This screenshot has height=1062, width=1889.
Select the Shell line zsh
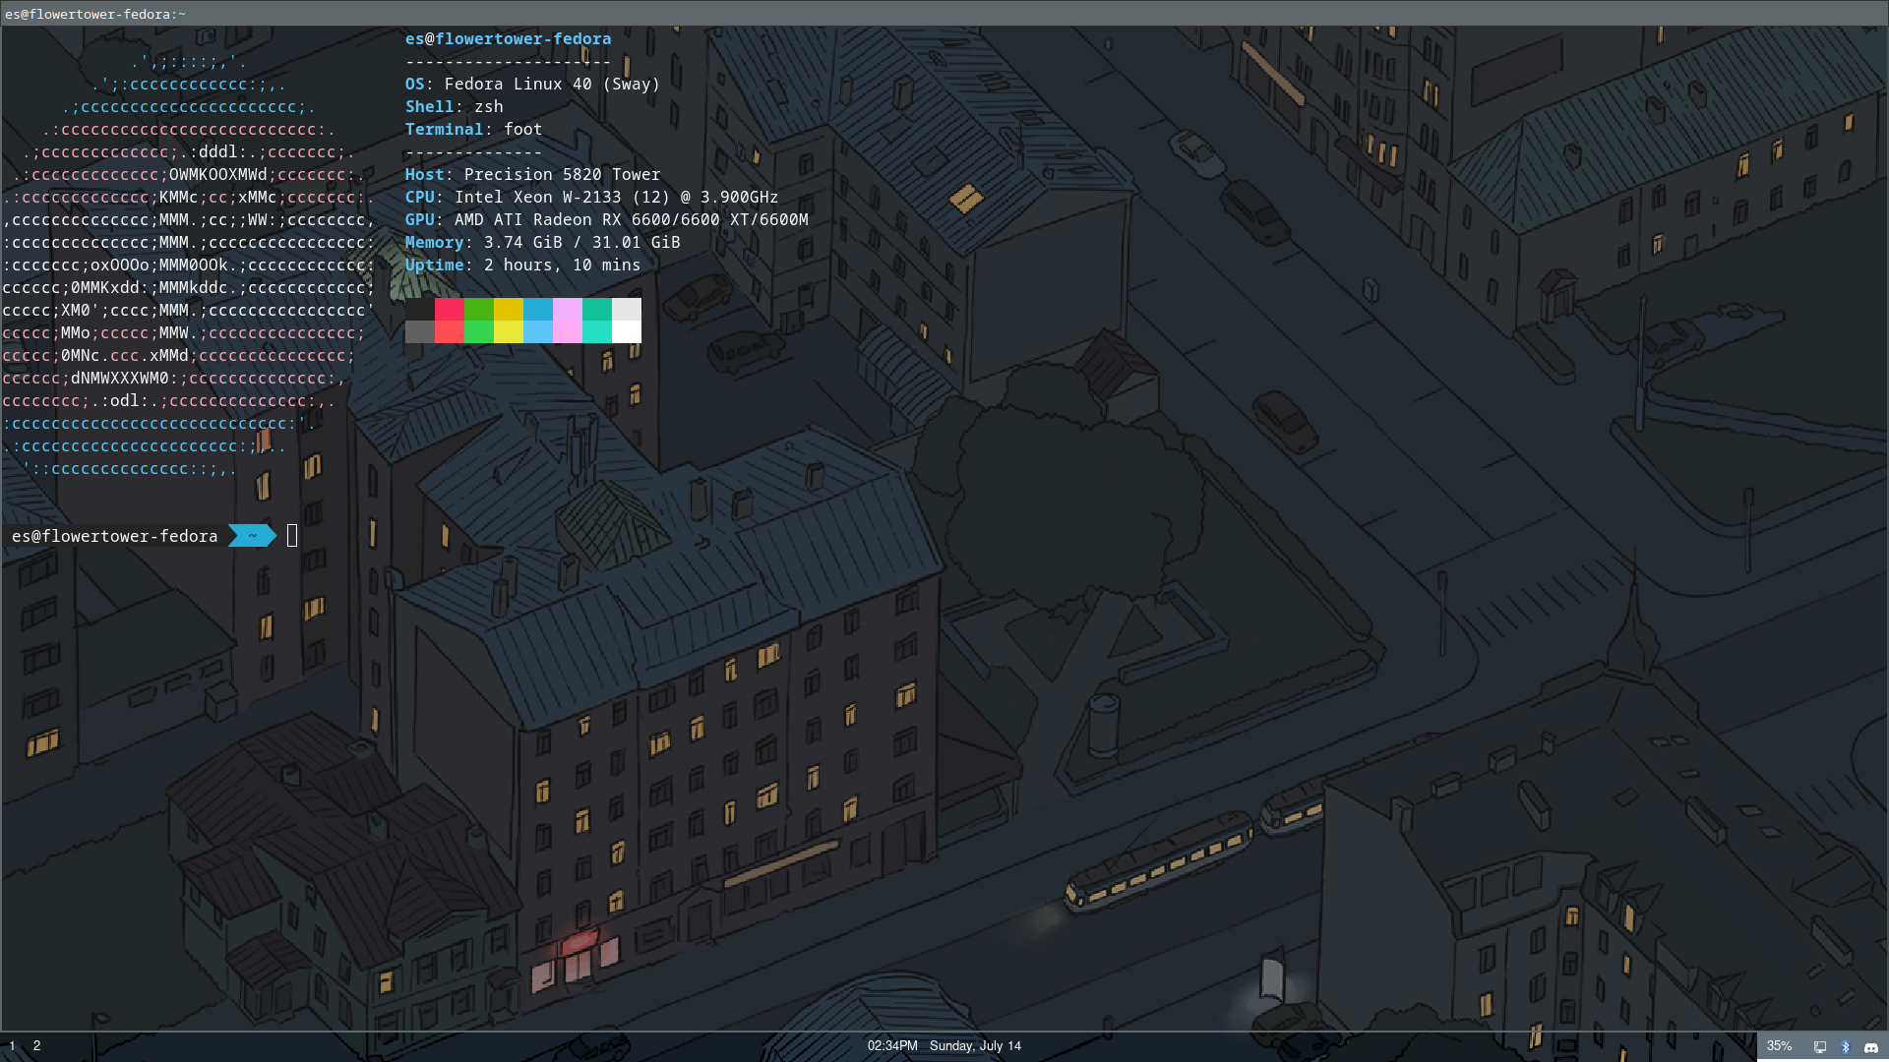[454, 106]
